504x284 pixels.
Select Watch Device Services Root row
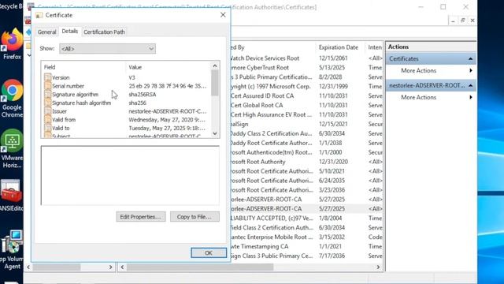[x=306, y=58]
